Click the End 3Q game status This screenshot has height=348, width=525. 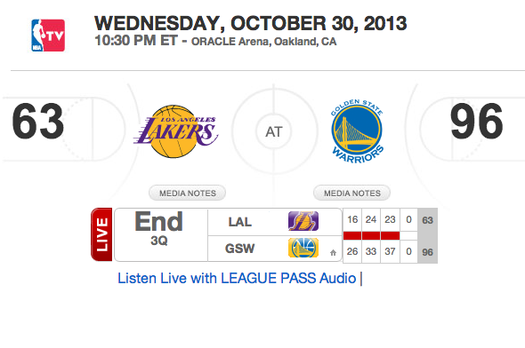click(159, 228)
